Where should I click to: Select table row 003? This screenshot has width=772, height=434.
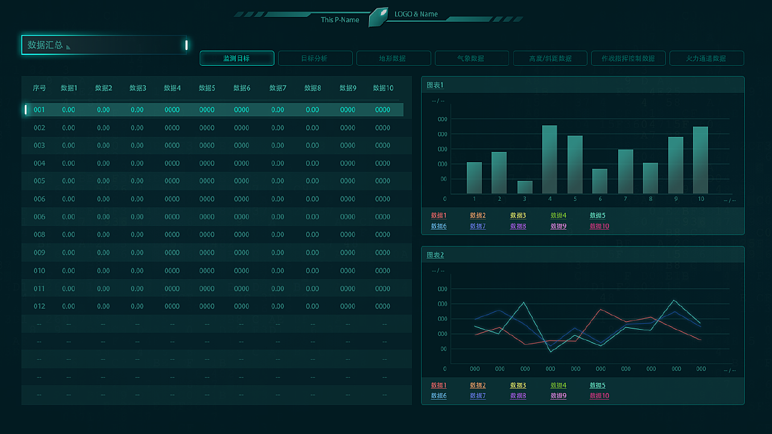(x=217, y=145)
